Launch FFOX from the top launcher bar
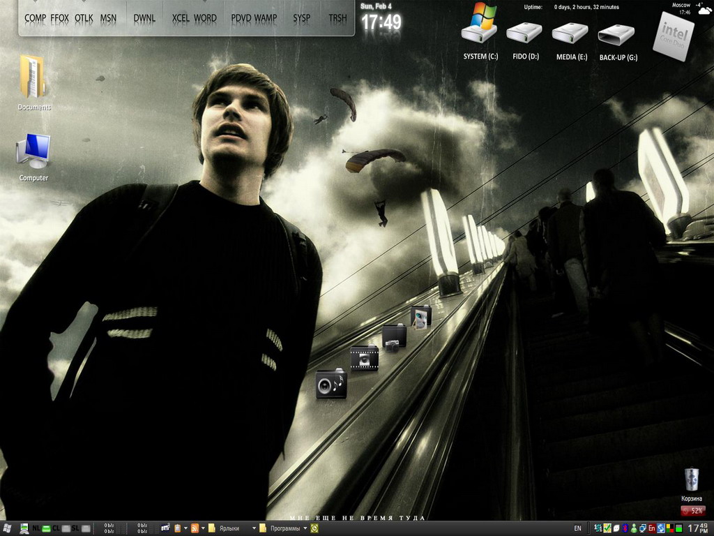 tap(60, 18)
